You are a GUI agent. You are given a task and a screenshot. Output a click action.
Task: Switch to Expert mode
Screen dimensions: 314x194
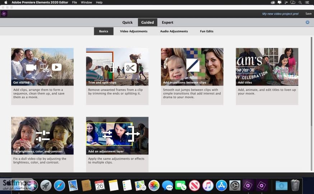167,22
